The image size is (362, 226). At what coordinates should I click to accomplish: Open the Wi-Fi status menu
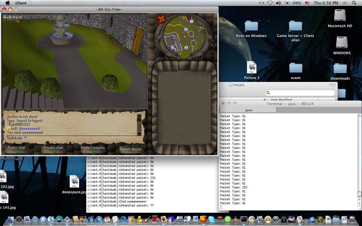click(270, 3)
